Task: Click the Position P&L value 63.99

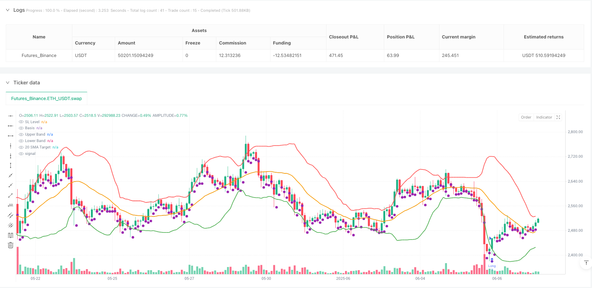Action: 393,56
